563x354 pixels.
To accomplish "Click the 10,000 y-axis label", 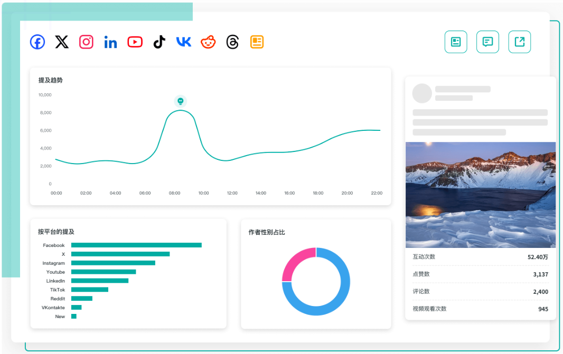I will (45, 95).
